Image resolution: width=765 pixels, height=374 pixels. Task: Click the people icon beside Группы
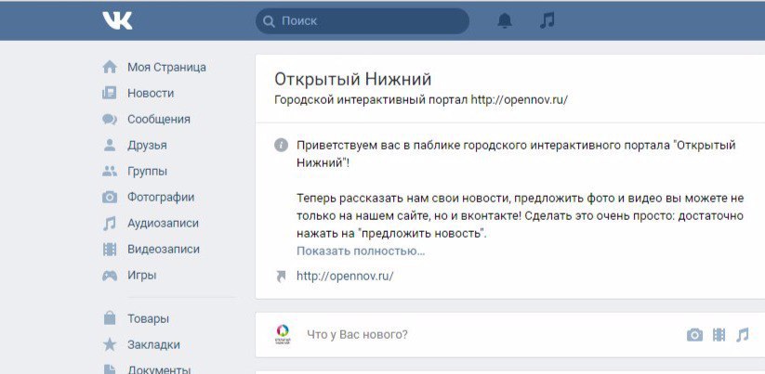[x=110, y=171]
